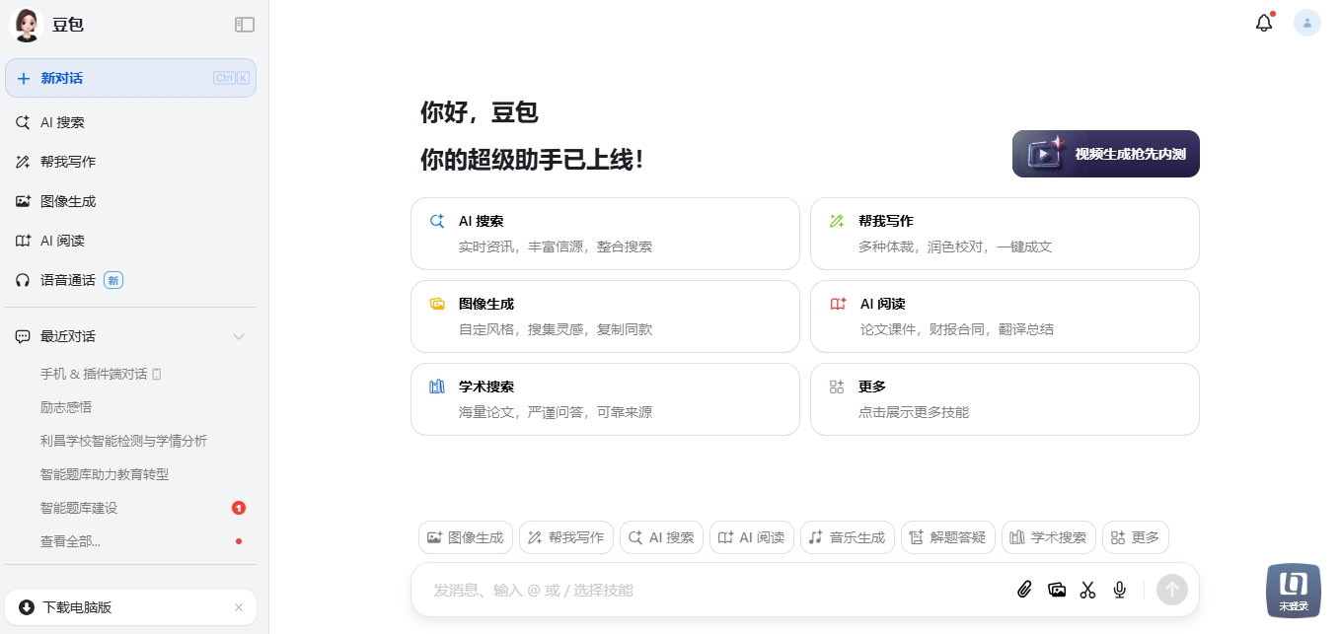This screenshot has height=634, width=1341.
Task: Collapse the 最近对话 list chevron
Action: pyautogui.click(x=239, y=336)
